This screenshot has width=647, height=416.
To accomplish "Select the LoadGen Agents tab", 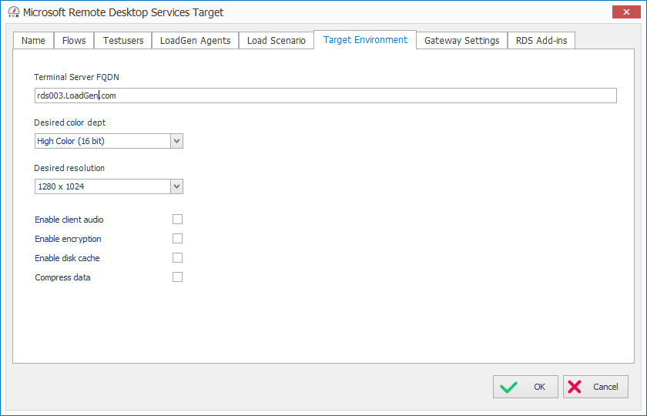I will click(x=195, y=40).
